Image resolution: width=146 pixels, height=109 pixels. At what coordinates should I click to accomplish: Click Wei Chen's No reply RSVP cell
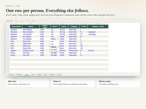55,53
